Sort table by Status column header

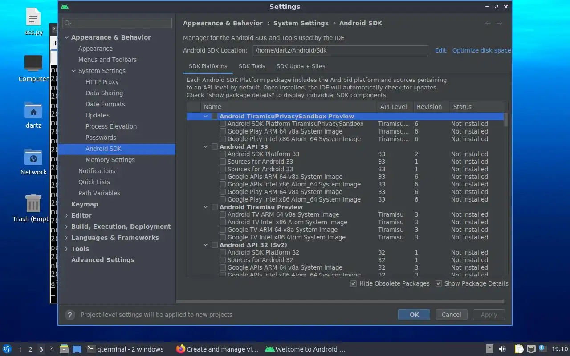[476, 107]
